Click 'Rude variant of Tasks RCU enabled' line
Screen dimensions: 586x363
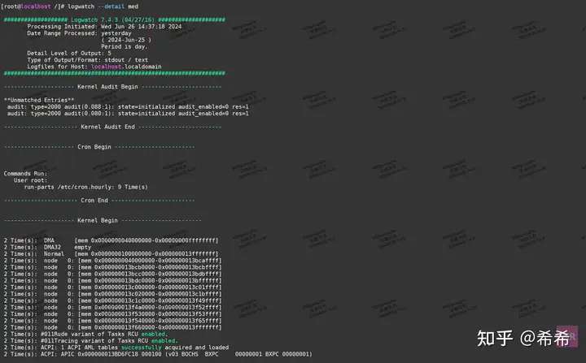[86, 335]
